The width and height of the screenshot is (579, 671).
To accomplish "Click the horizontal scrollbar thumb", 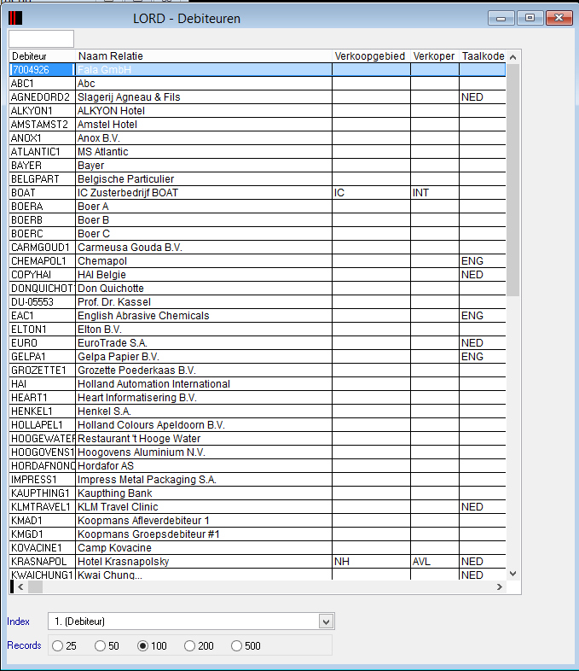I will tap(35, 586).
